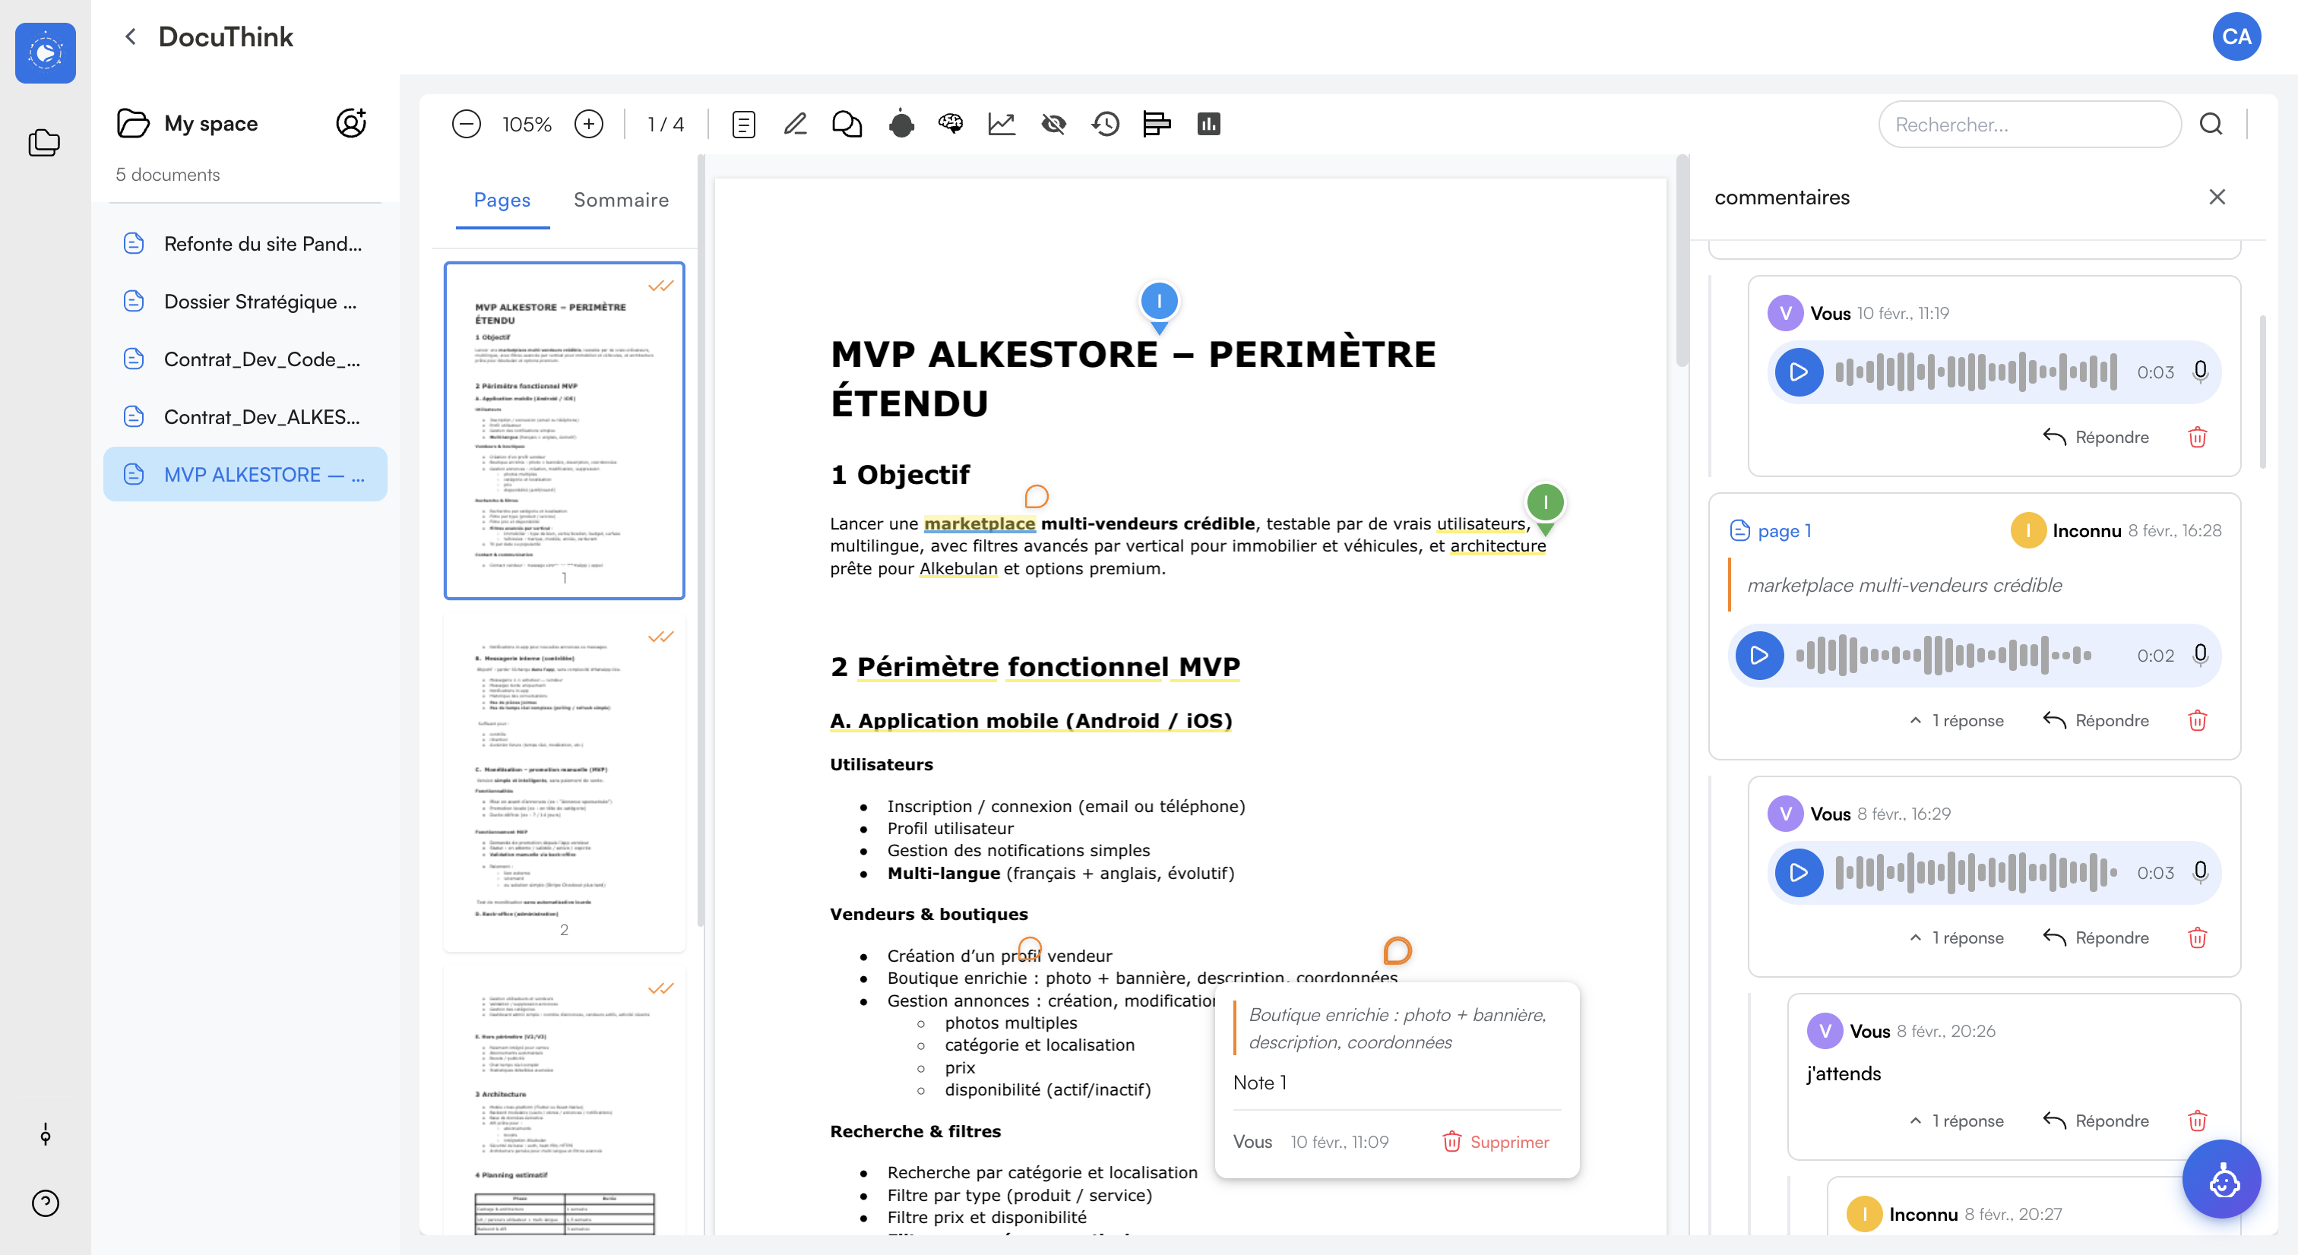Go back with the arrow beside DocuThink

tap(130, 36)
